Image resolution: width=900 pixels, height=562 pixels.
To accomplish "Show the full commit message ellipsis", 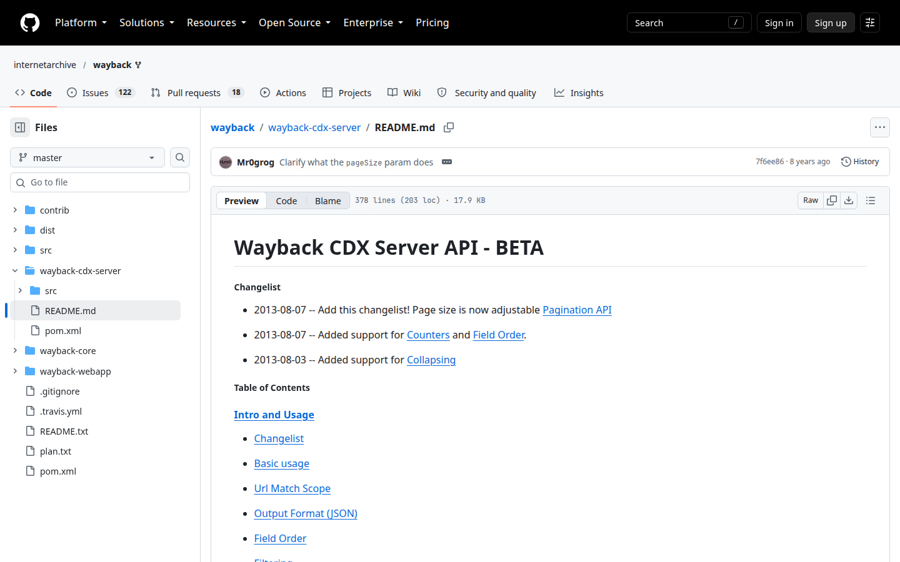I will click(x=447, y=162).
